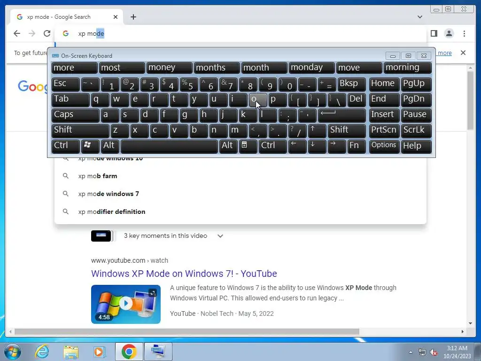Expand '3 key moments in this video'
Image resolution: width=481 pixels, height=361 pixels.
pyautogui.click(x=220, y=236)
